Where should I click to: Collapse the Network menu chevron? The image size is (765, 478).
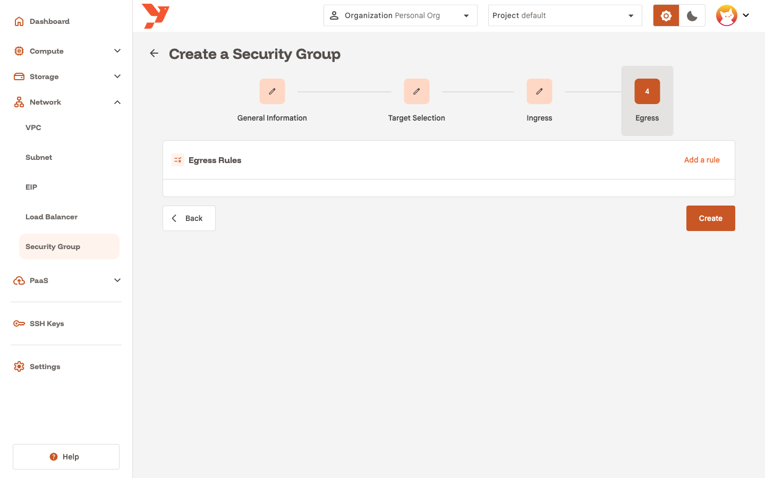(x=117, y=102)
